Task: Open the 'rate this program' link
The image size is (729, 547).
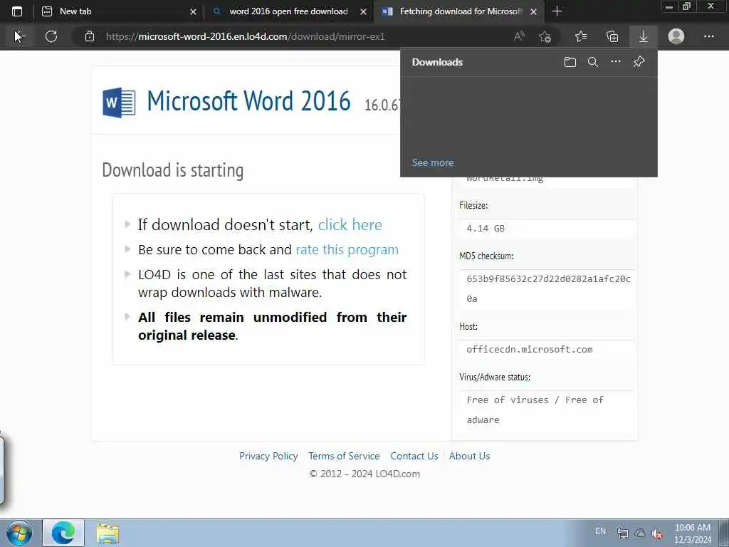Action: click(x=347, y=250)
